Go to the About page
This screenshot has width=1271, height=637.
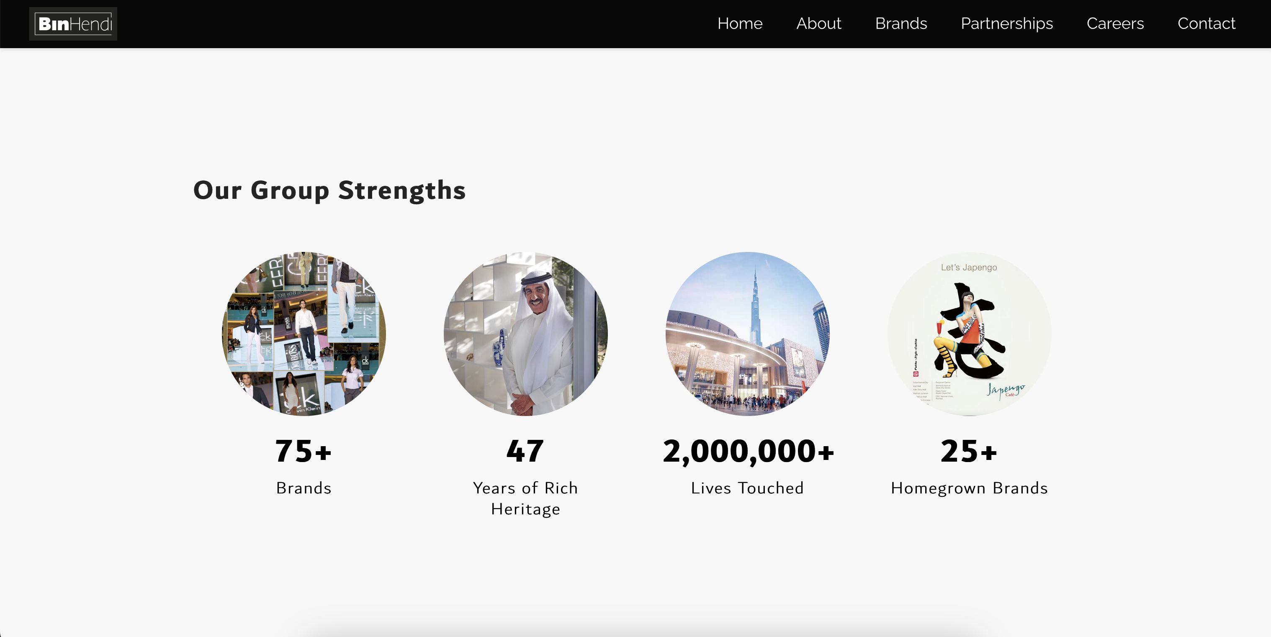pos(818,24)
